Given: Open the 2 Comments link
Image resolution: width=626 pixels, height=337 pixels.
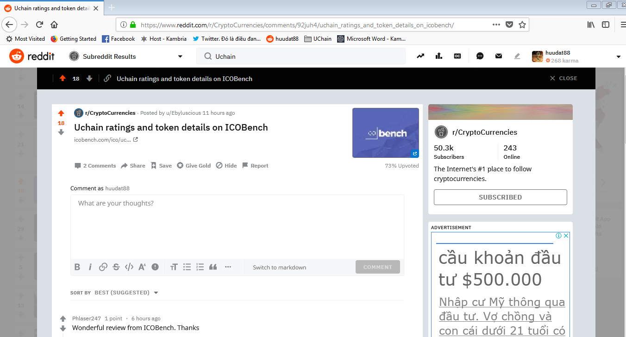Looking at the screenshot, I should coord(95,166).
